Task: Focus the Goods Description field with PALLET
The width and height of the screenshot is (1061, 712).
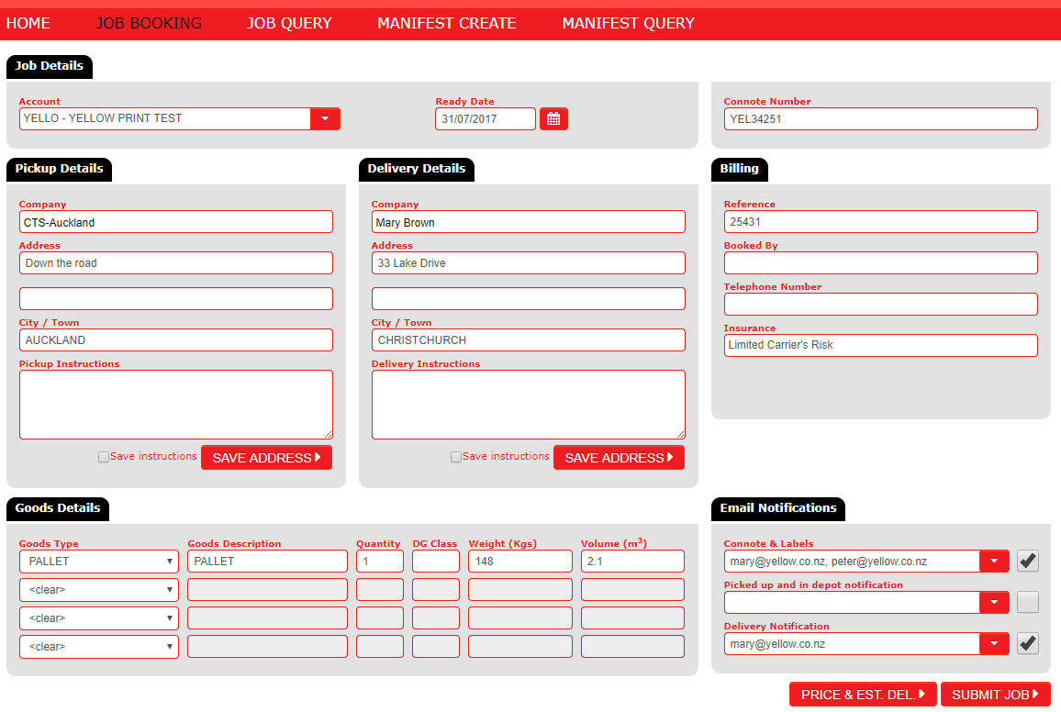Action: click(x=267, y=562)
